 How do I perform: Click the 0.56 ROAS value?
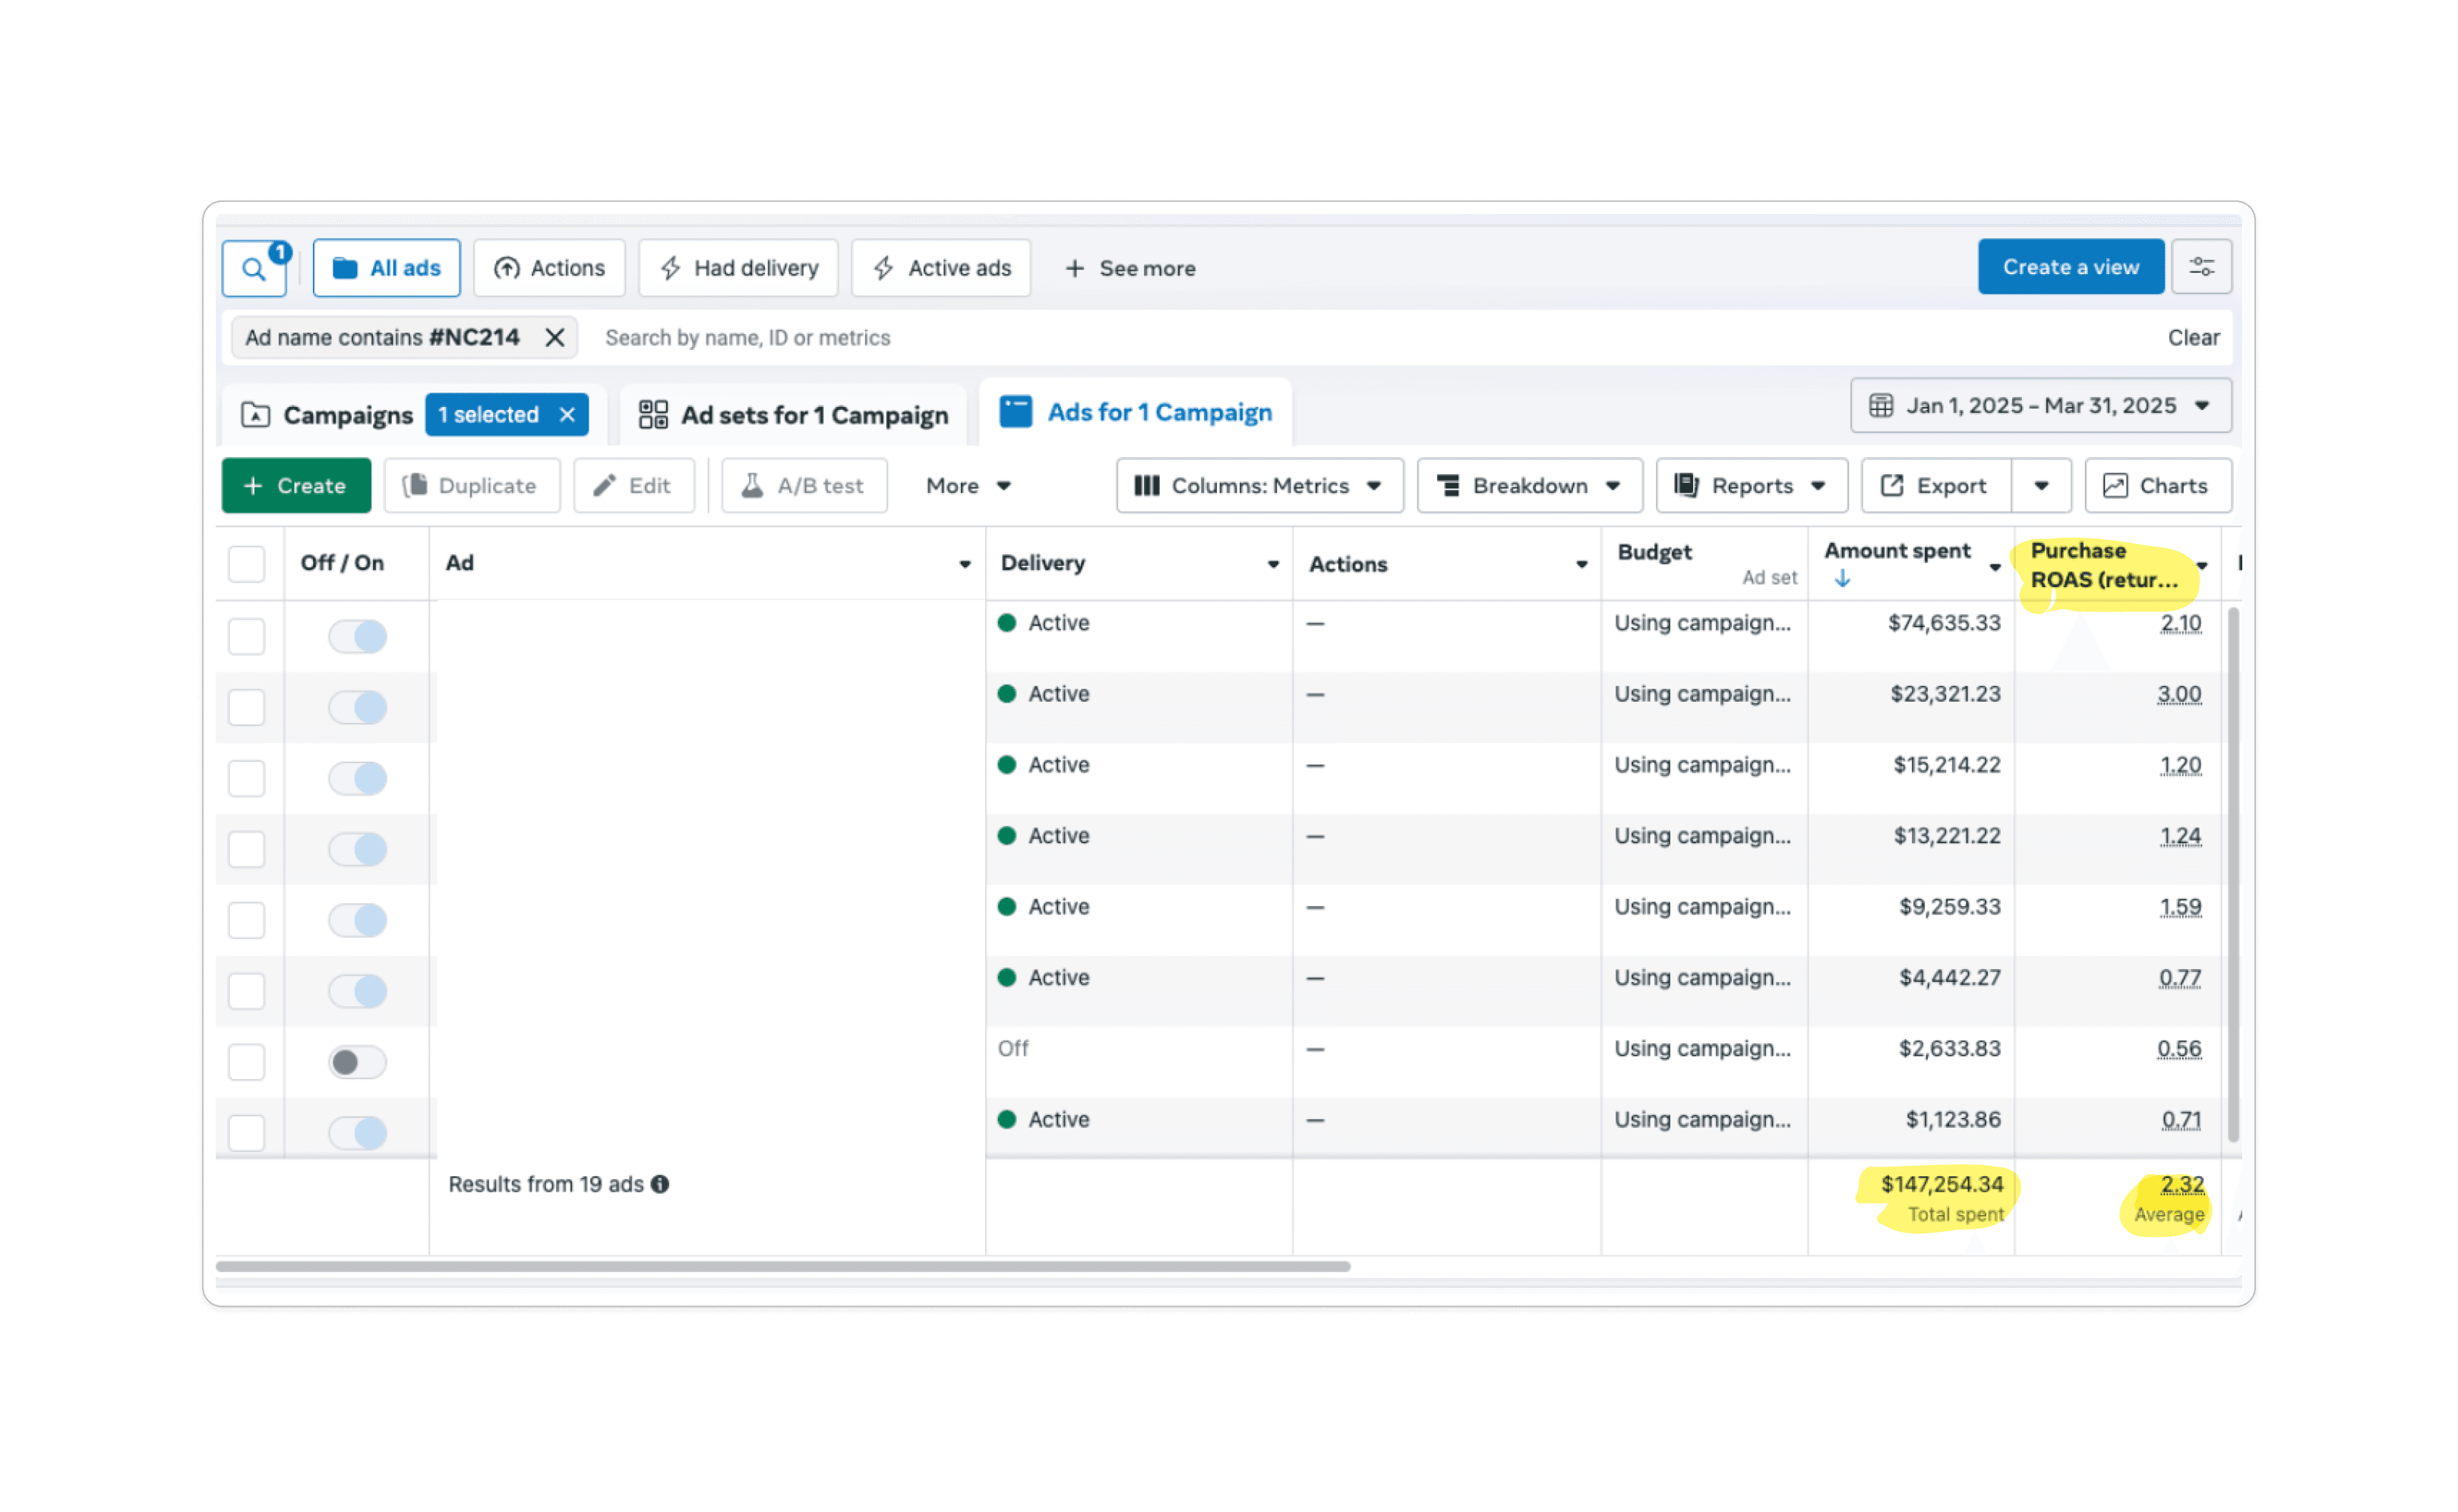click(2179, 1049)
